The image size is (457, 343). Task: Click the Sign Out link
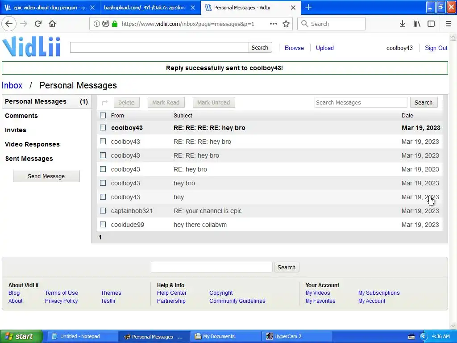436,48
